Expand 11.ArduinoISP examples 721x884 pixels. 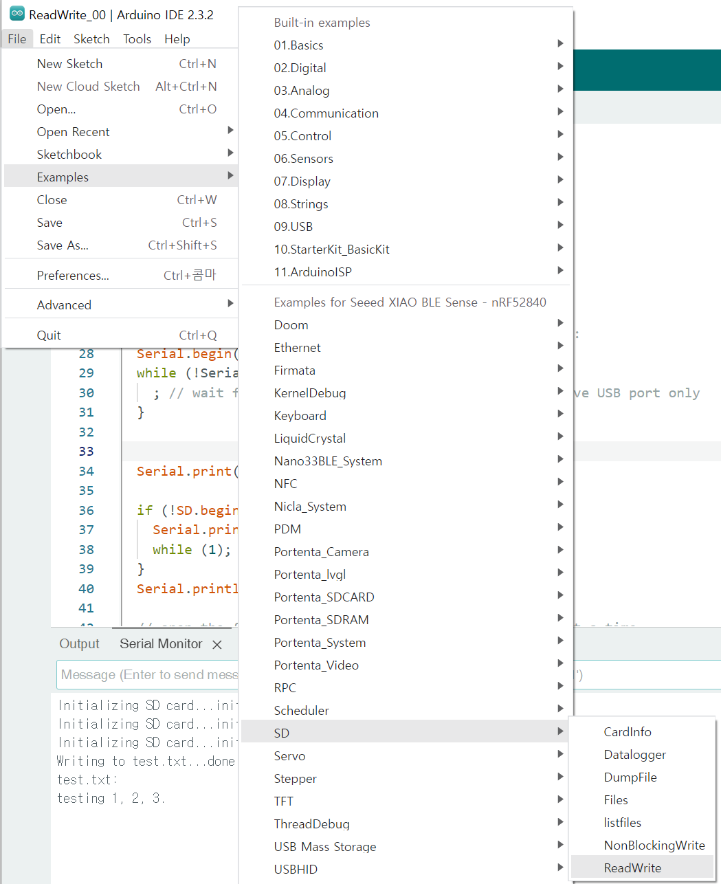406,272
